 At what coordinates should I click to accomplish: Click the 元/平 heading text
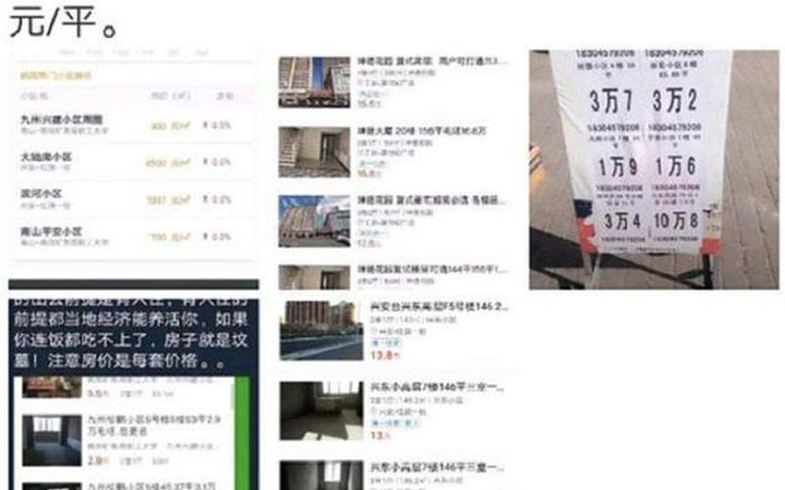pyautogui.click(x=64, y=22)
